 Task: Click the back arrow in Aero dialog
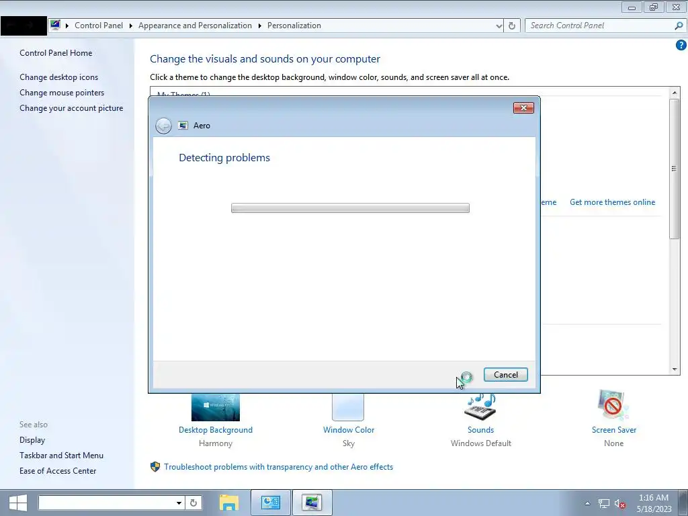[x=163, y=126]
